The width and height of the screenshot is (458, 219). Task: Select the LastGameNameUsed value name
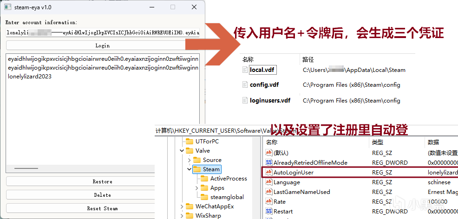point(302,192)
